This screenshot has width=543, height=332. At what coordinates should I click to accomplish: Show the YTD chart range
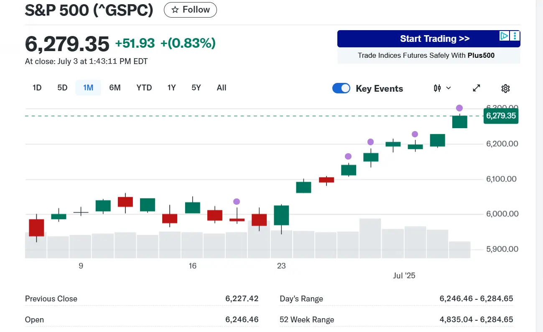click(144, 88)
